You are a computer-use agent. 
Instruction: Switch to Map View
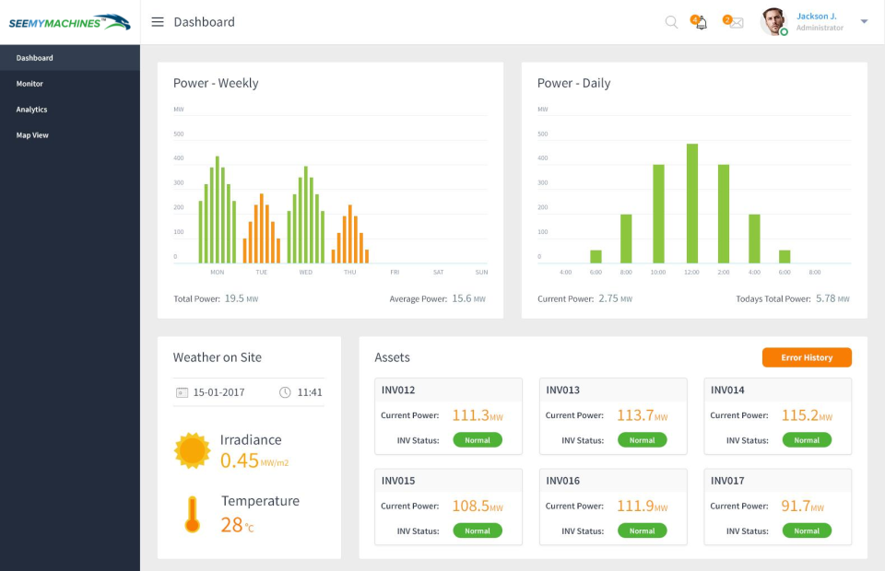coord(34,134)
